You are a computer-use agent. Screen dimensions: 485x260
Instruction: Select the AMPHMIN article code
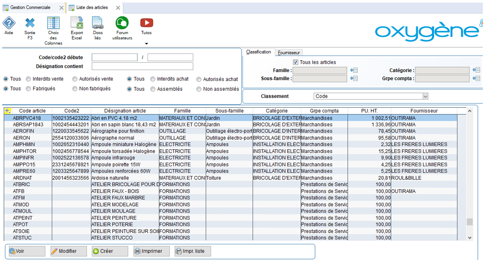[24, 145]
